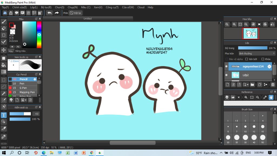Zoom out in the Navigator panel
Screen dimensions: 277x156
pyautogui.click(x=246, y=24)
